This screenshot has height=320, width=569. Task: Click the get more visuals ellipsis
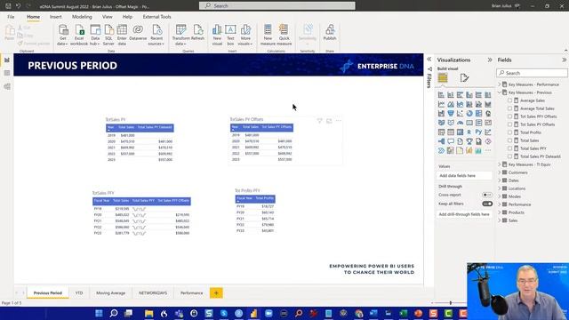click(488, 150)
